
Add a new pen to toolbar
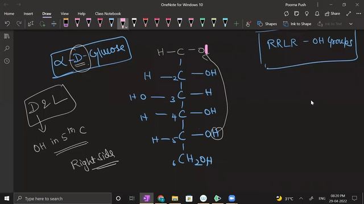point(236,24)
